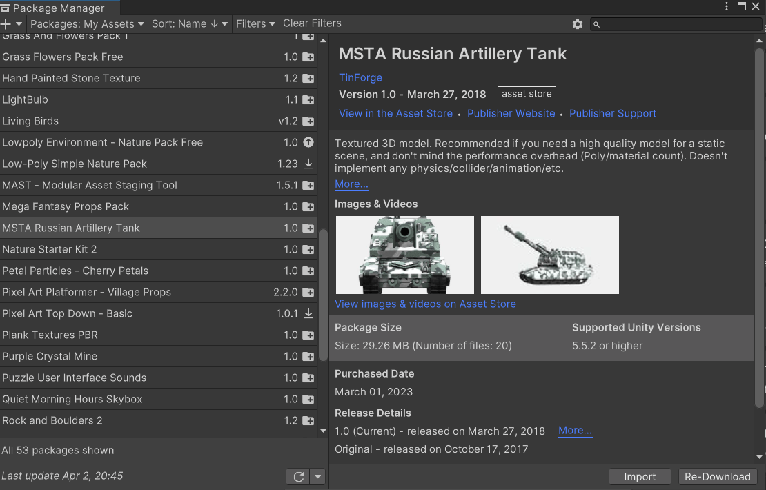766x490 pixels.
Task: Open the Filters dropdown
Action: point(255,24)
